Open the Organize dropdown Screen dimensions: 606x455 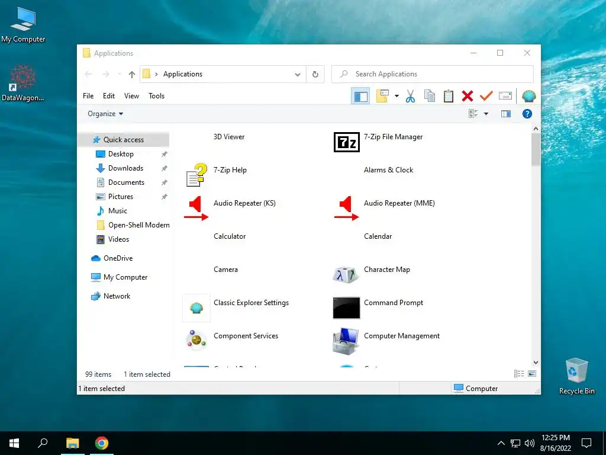[x=105, y=114]
